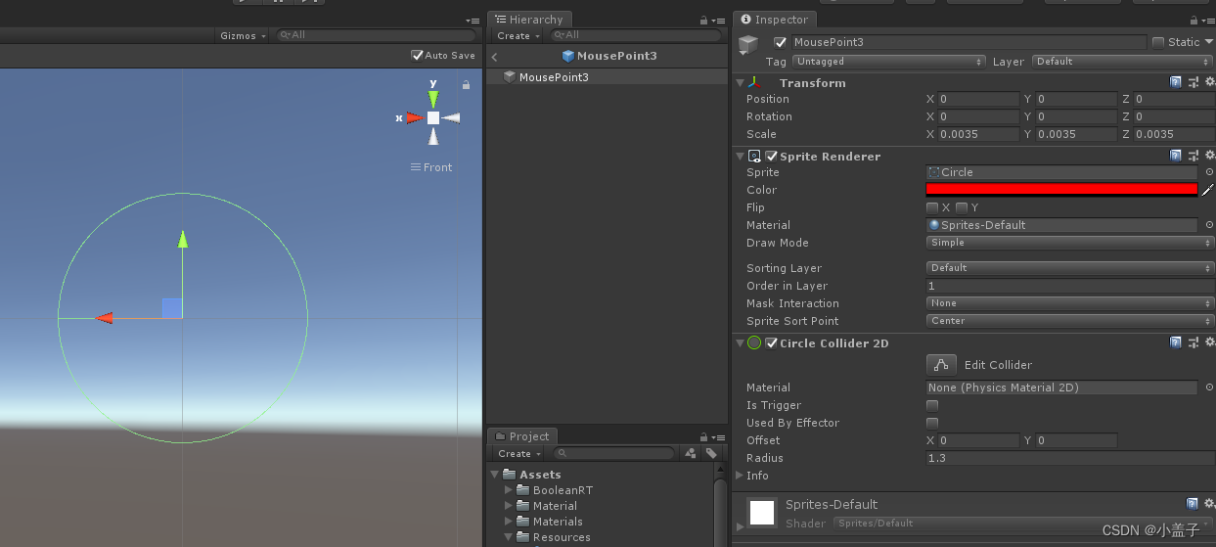Click the scene gizmo Y axis cone
This screenshot has height=547, width=1216.
point(433,99)
